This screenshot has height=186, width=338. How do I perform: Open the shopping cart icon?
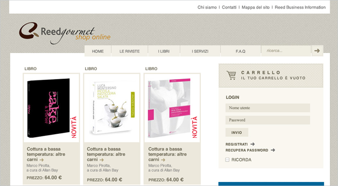pos(231,75)
